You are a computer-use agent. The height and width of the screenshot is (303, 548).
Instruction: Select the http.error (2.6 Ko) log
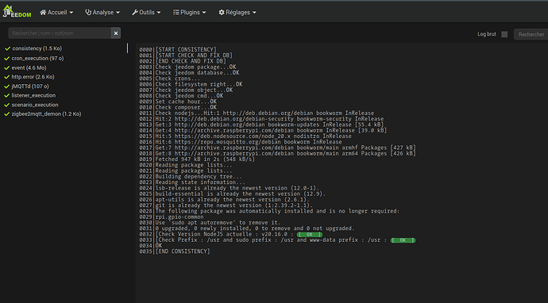tap(33, 77)
